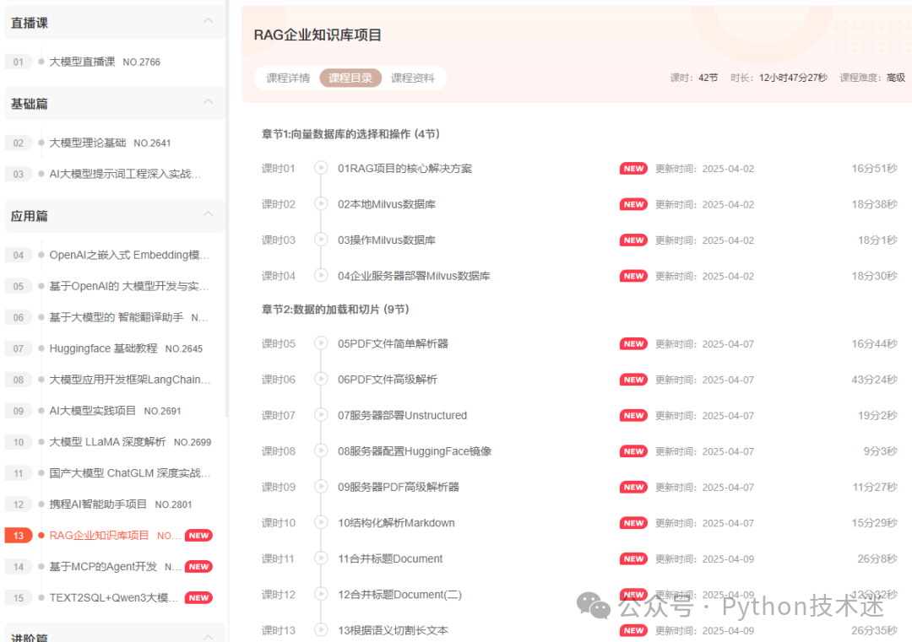912x642 pixels.
Task: Open lesson 02本地Milvus数据库
Action: 387,204
